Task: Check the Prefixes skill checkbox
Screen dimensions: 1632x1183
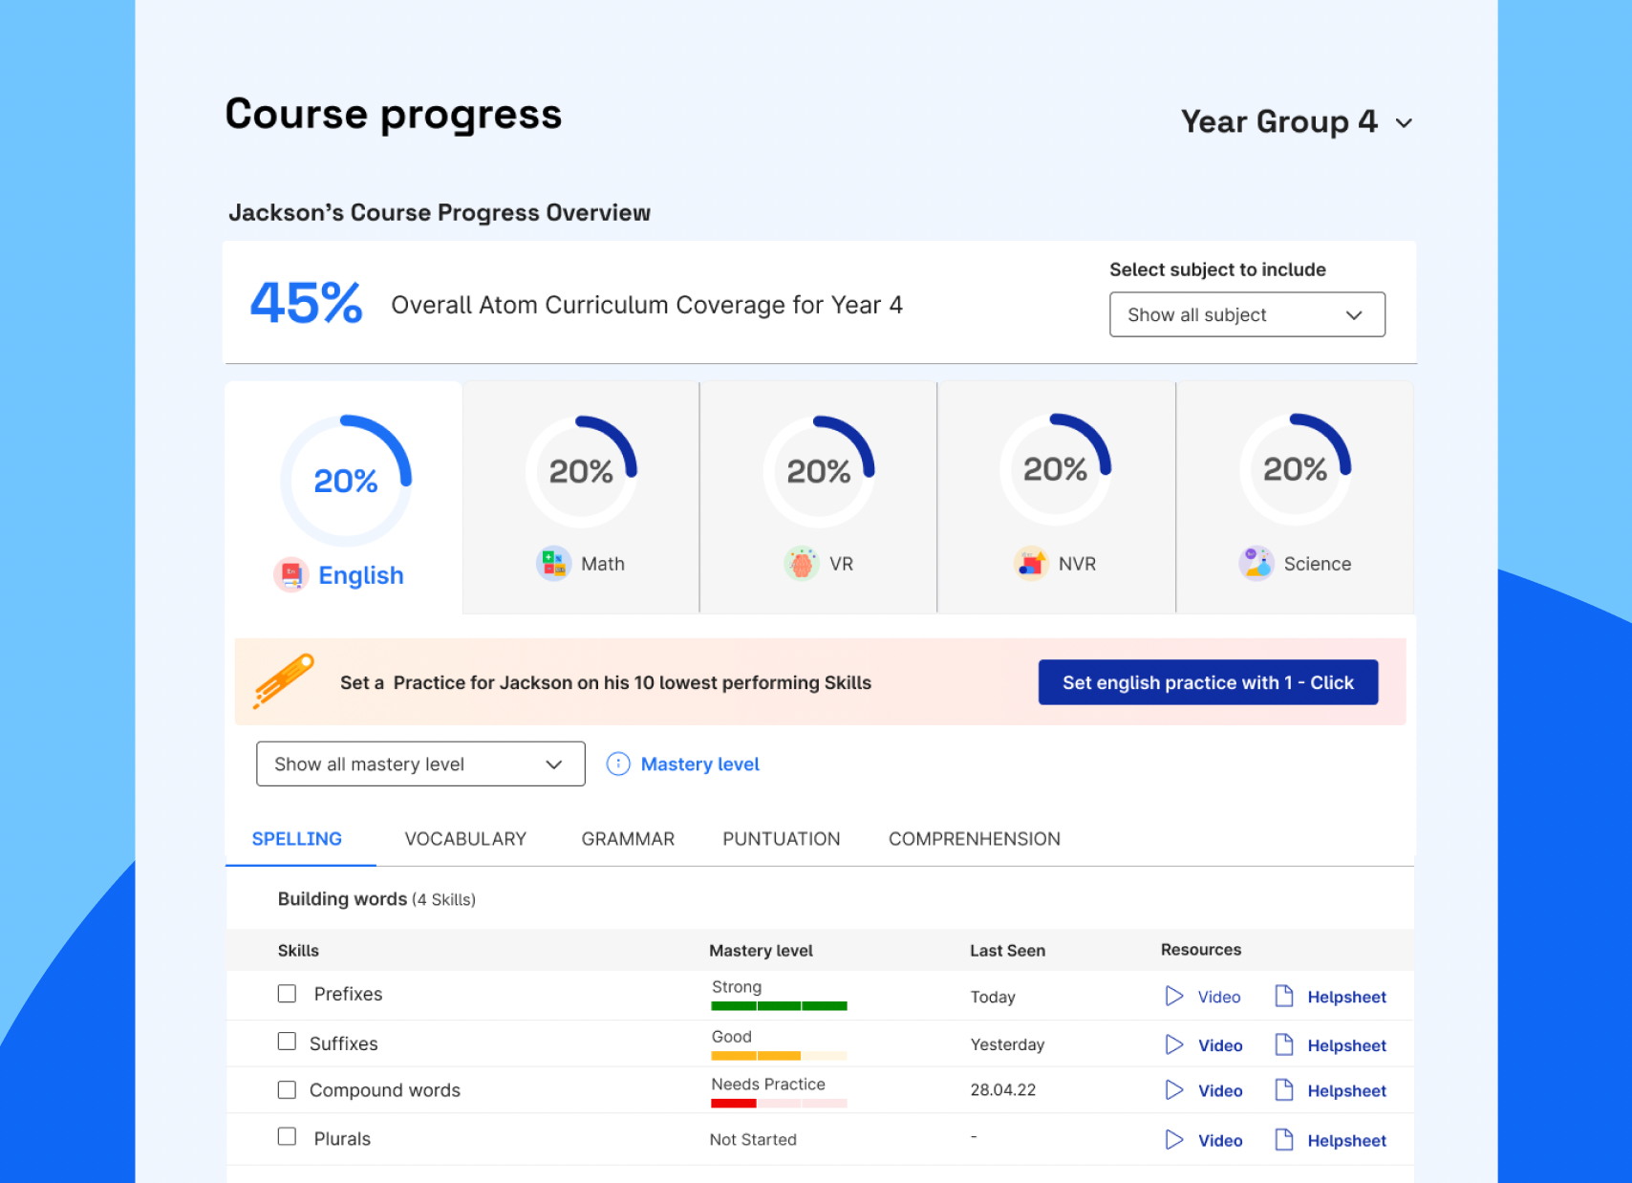Action: coord(287,994)
